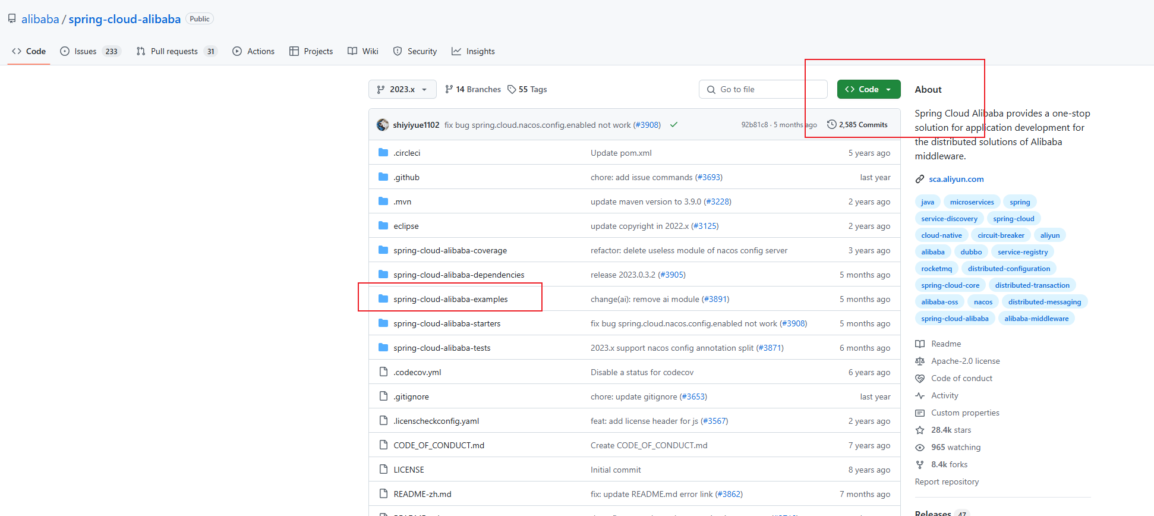
Task: Open the .github folder
Action: point(406,177)
